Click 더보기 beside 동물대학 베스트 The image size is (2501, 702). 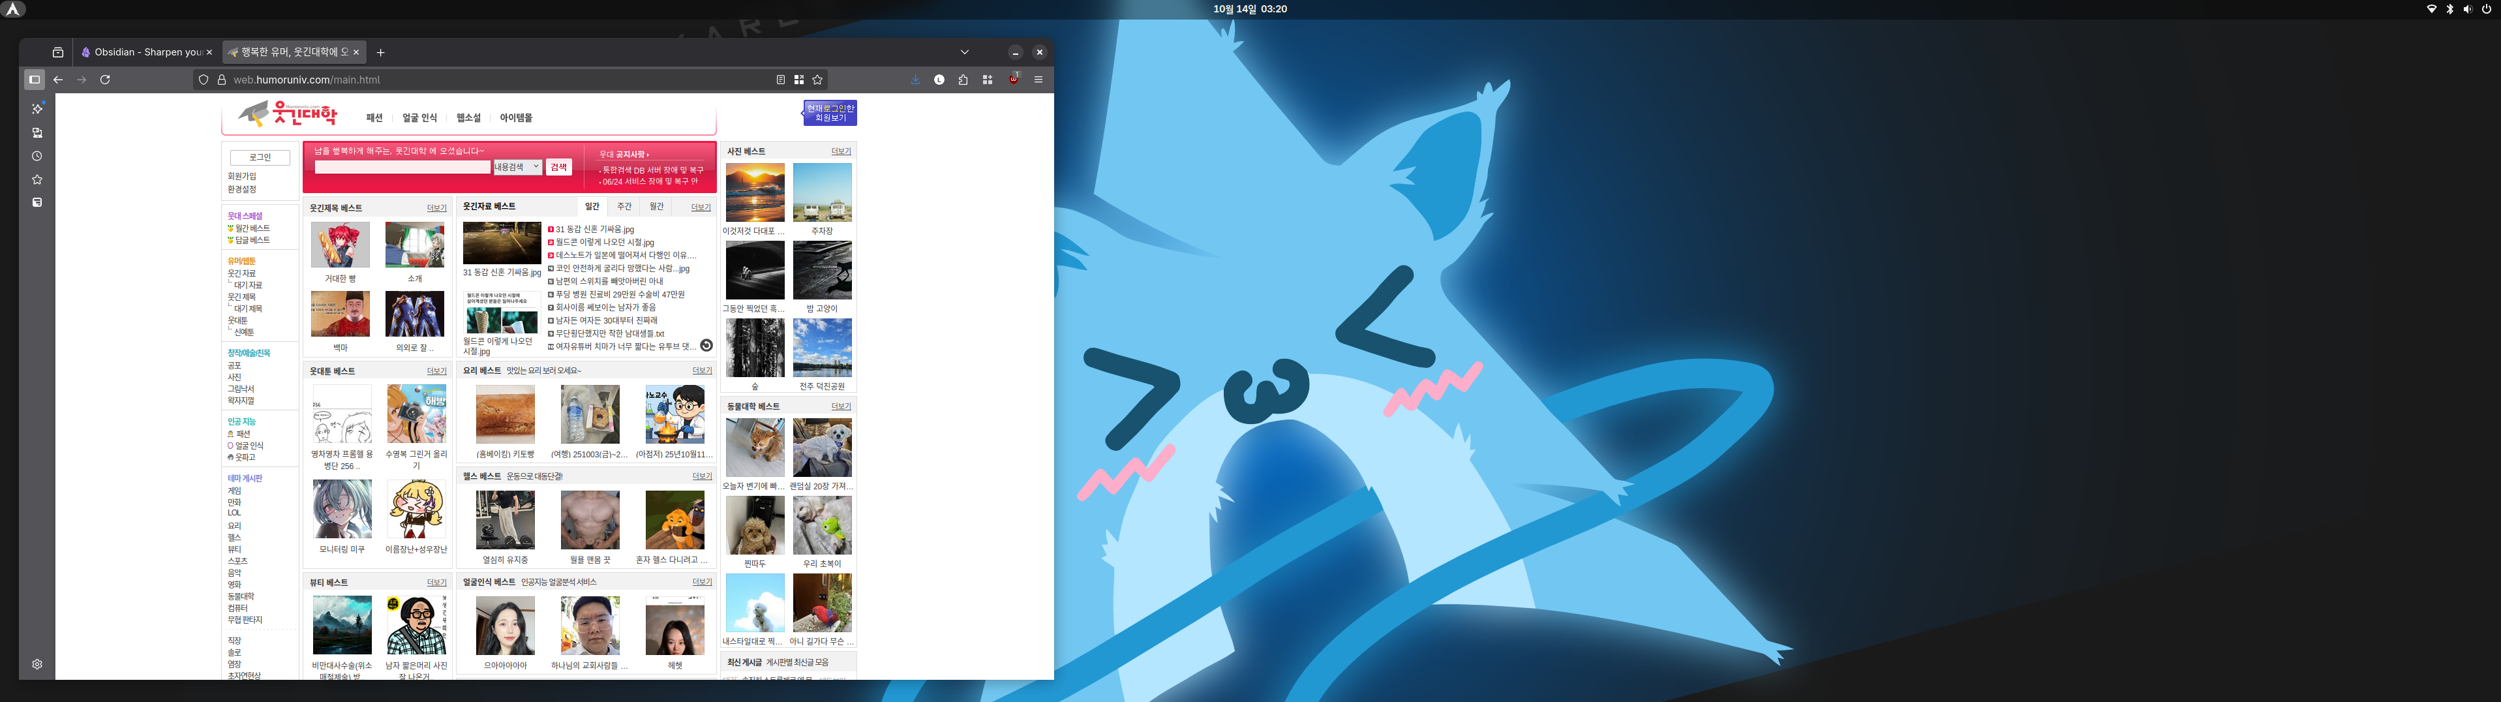[x=841, y=407]
